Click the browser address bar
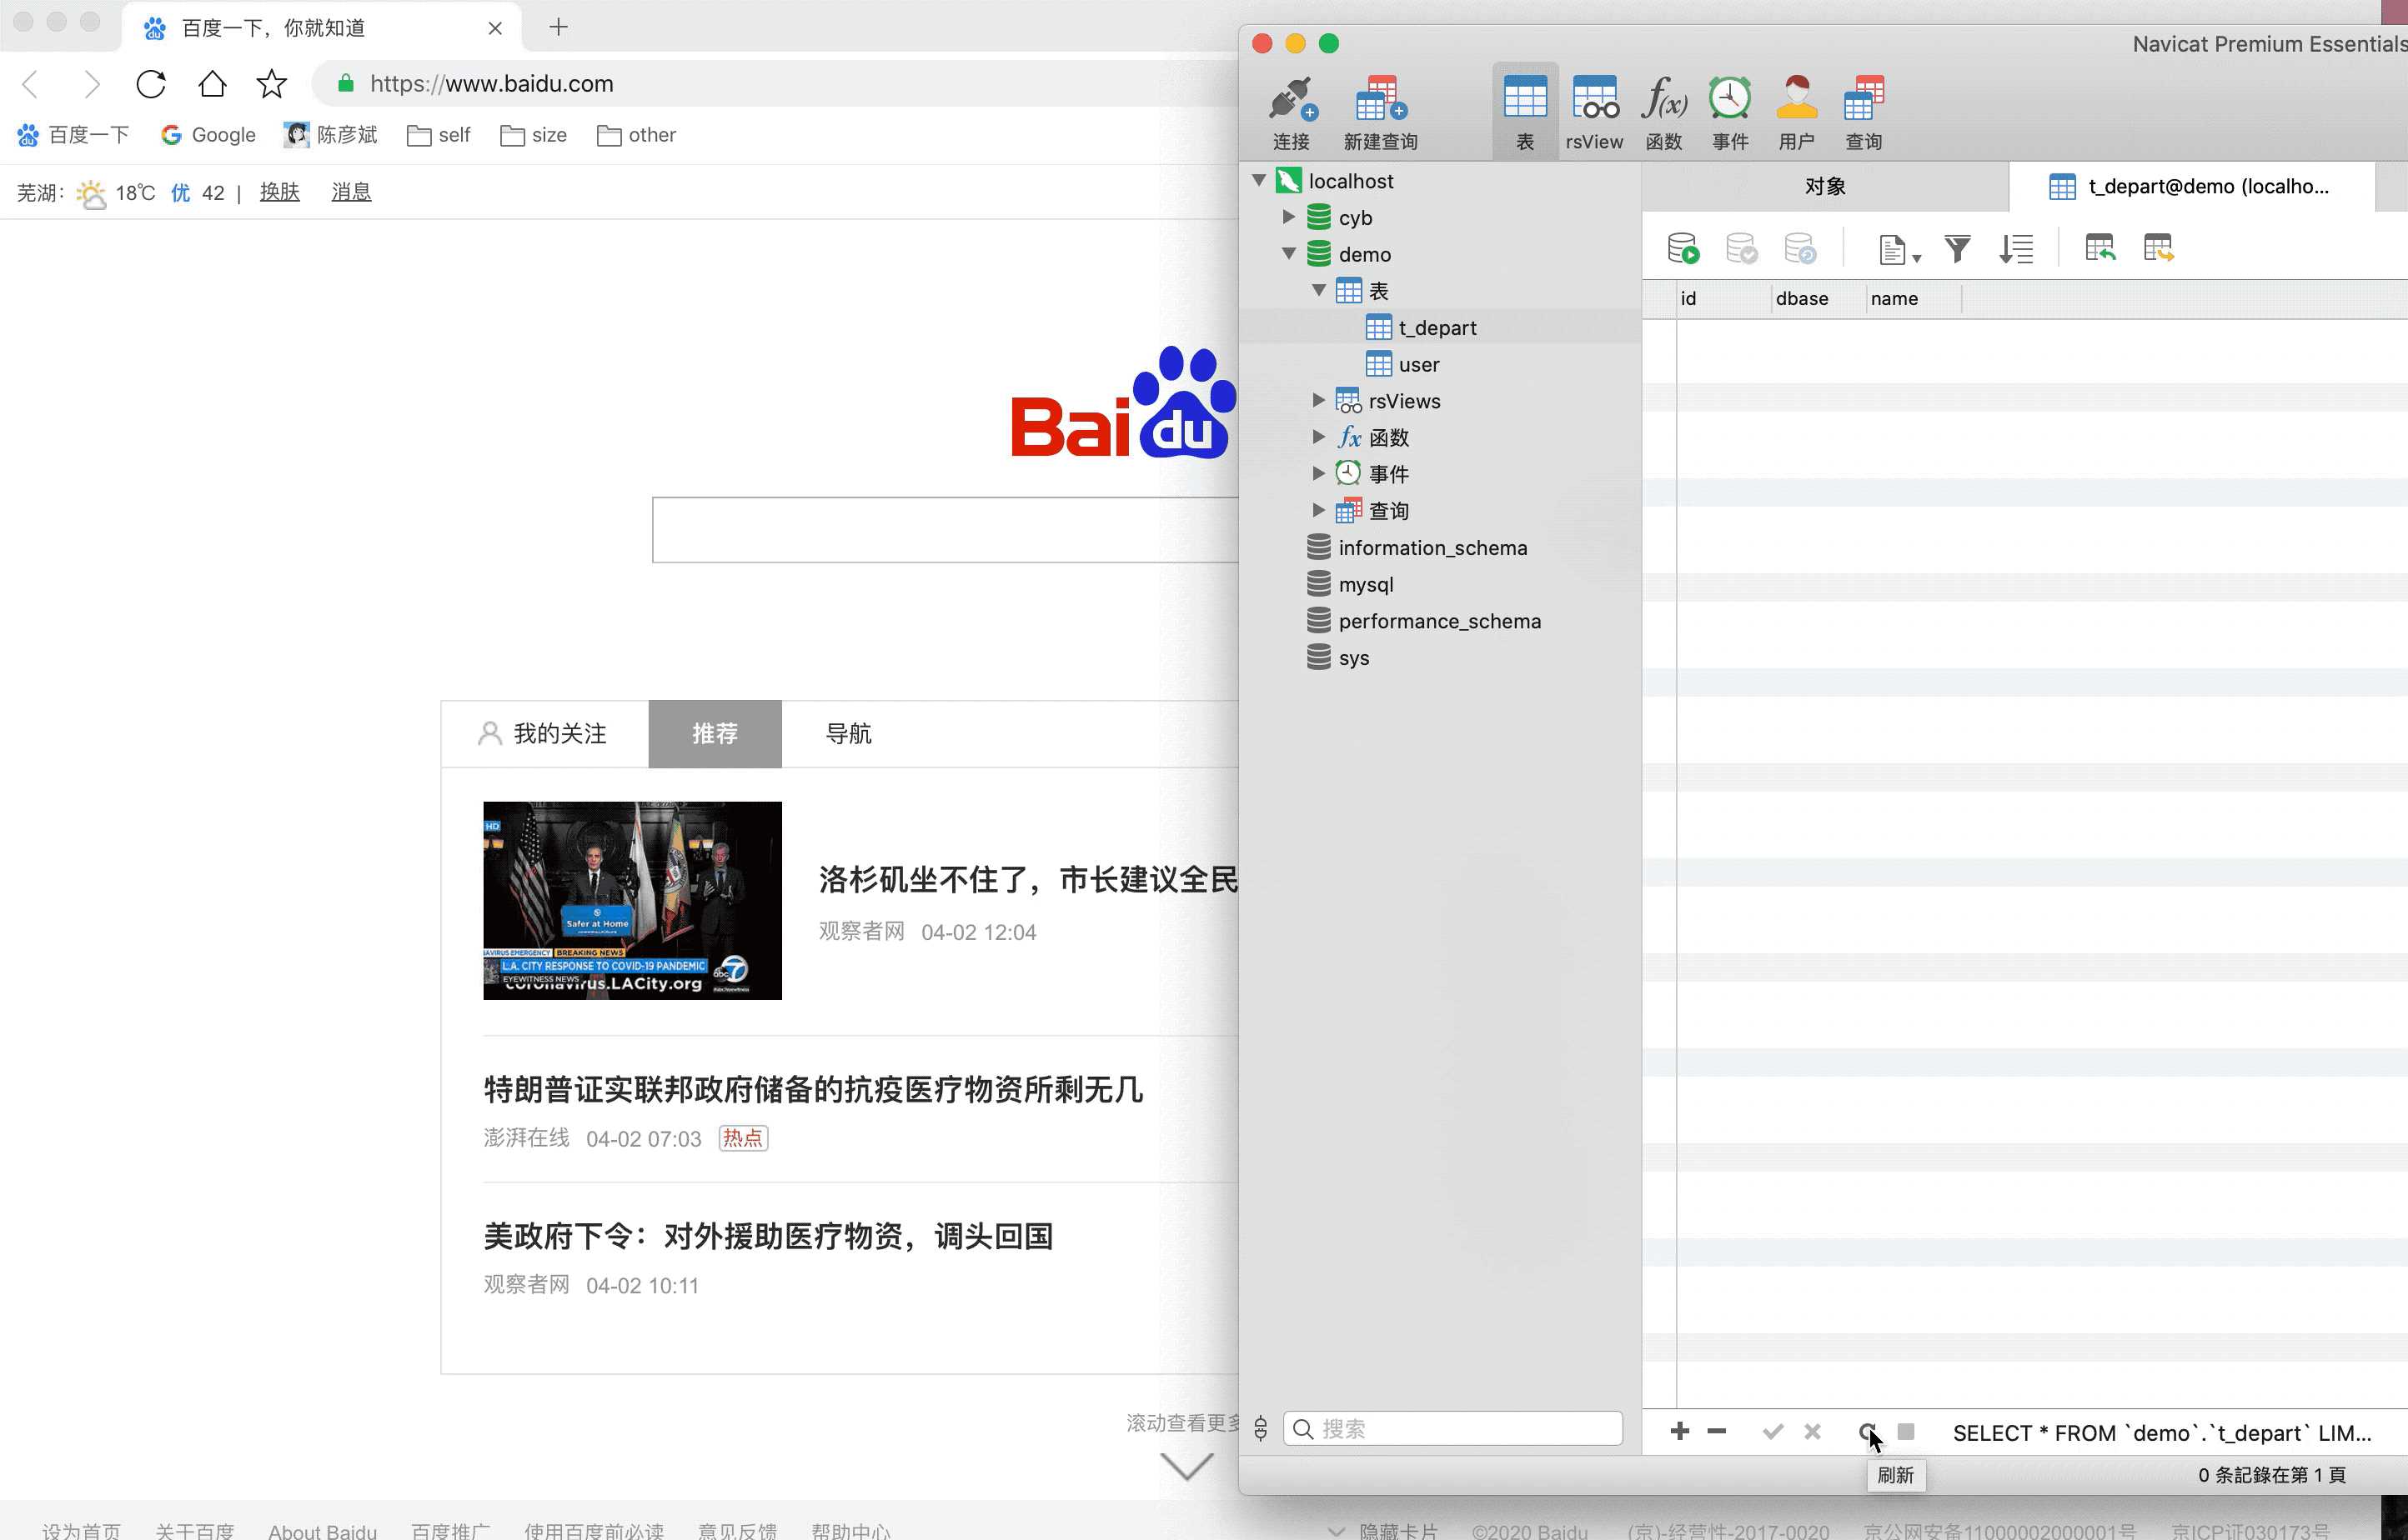 (x=775, y=84)
